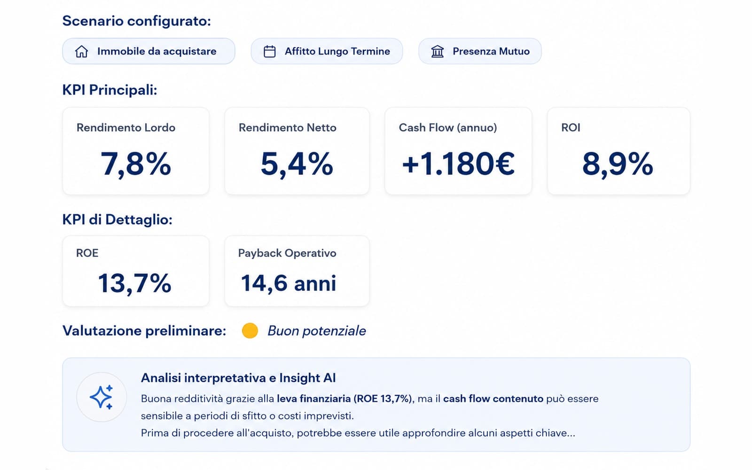The height and width of the screenshot is (470, 752).
Task: Click the KPI di Dettaglio section heading
Action: pyautogui.click(x=117, y=219)
